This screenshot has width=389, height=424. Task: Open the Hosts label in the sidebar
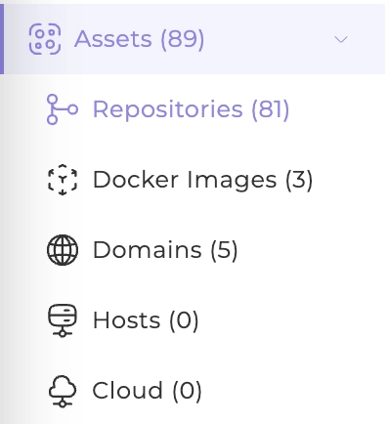[x=127, y=320]
